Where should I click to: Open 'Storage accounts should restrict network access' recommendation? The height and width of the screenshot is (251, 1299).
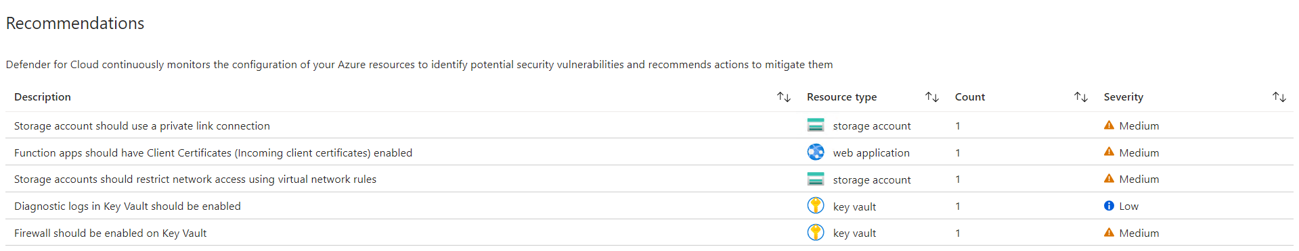coord(195,179)
